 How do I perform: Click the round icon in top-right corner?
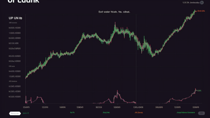tap(202, 2)
